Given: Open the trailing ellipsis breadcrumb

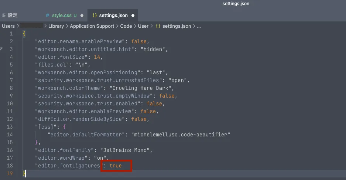Looking at the screenshot, I should click(199, 26).
